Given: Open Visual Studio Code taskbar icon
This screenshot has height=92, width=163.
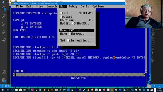Looking at the screenshot, I should pyautogui.click(x=132, y=90).
